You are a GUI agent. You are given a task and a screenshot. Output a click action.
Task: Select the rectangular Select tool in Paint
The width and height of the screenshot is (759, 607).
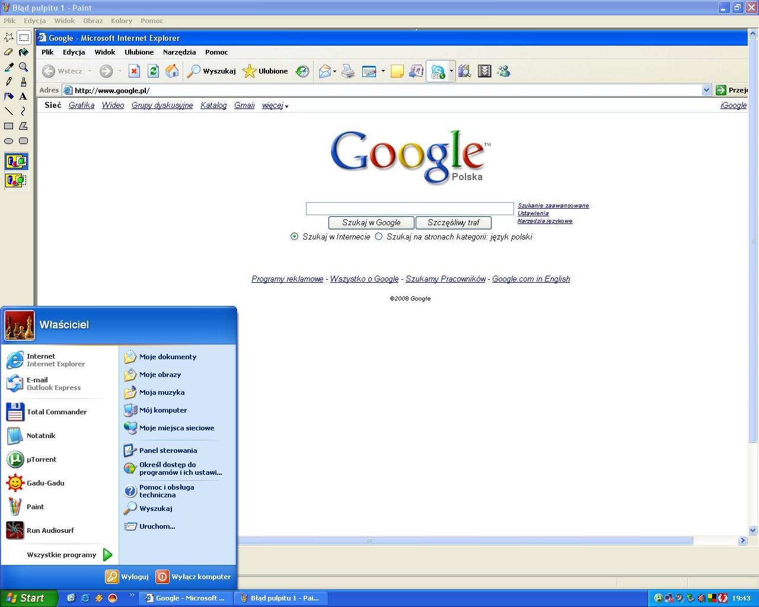coord(24,37)
